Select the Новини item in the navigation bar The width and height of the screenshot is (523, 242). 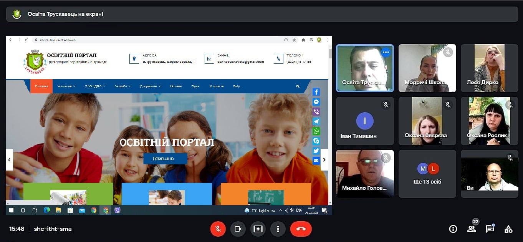[x=176, y=86]
